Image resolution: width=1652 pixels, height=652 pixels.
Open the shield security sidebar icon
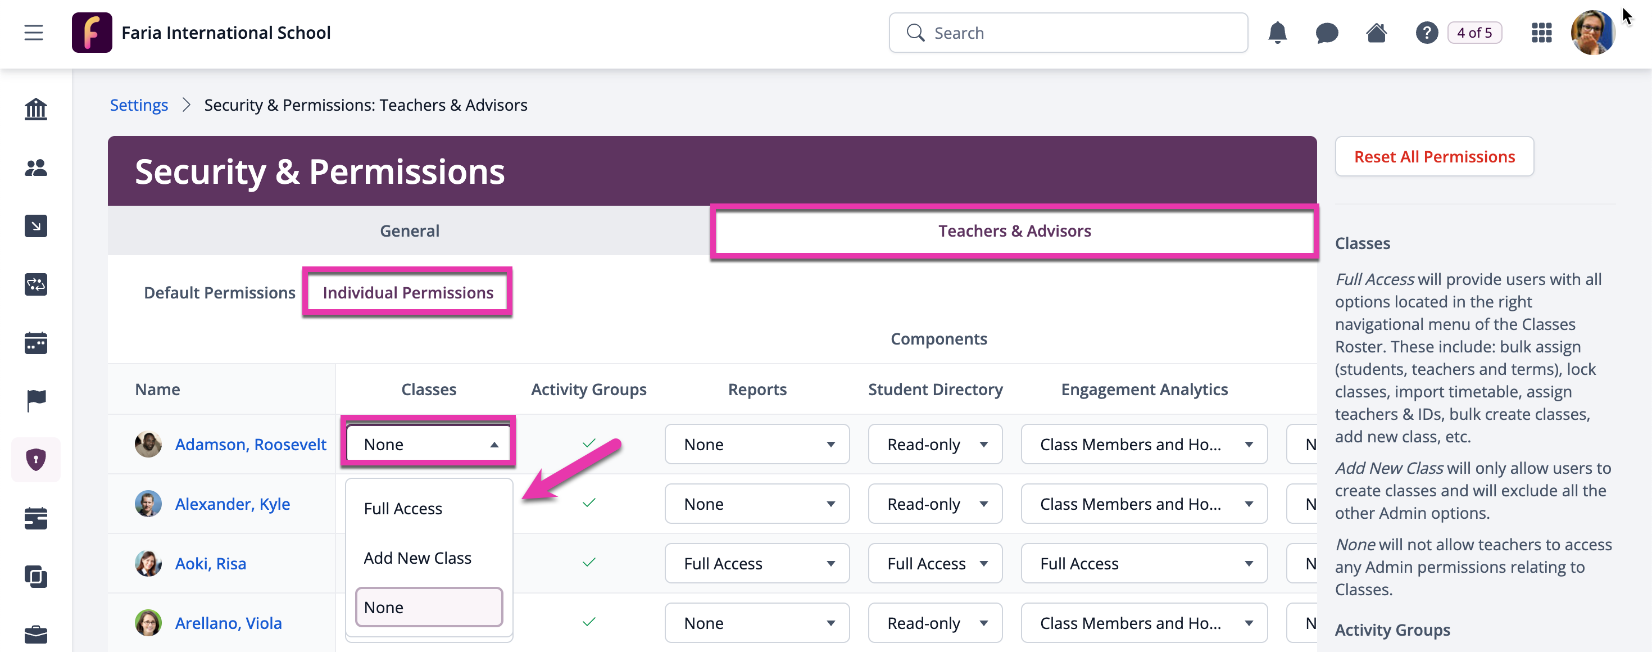[x=36, y=459]
